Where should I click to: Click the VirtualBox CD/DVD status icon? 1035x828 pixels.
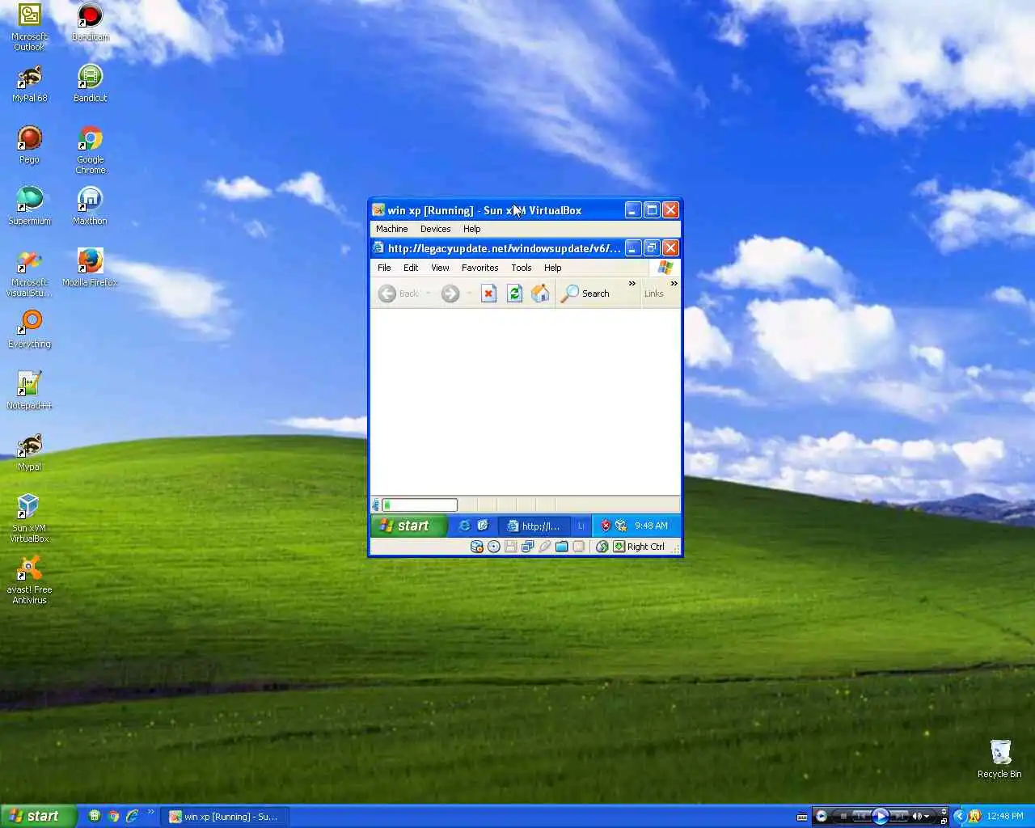pos(494,547)
